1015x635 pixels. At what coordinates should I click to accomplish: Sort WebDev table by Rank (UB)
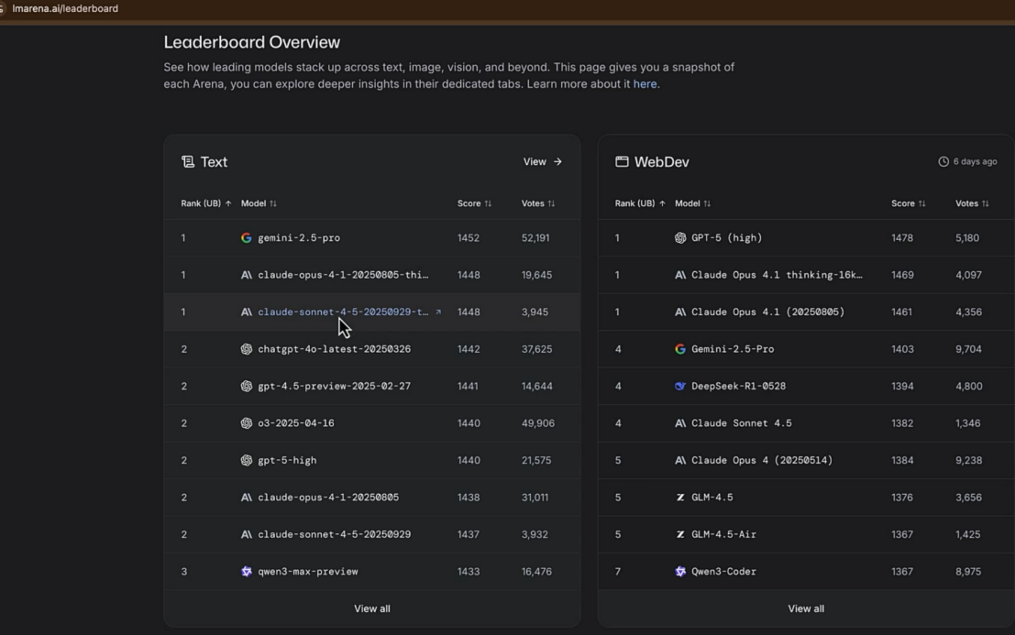640,203
